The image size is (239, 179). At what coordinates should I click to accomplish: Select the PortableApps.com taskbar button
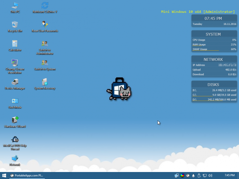tap(26, 175)
